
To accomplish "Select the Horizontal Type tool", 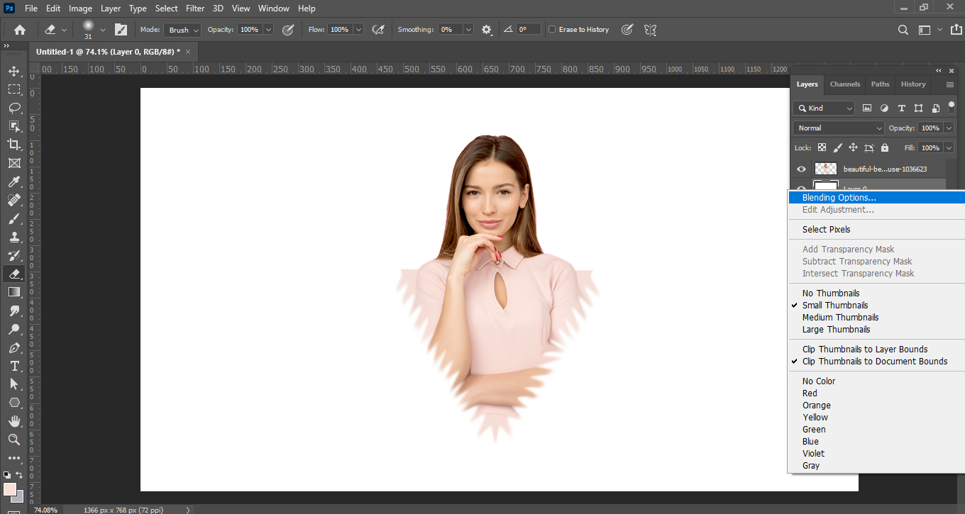I will click(x=13, y=366).
